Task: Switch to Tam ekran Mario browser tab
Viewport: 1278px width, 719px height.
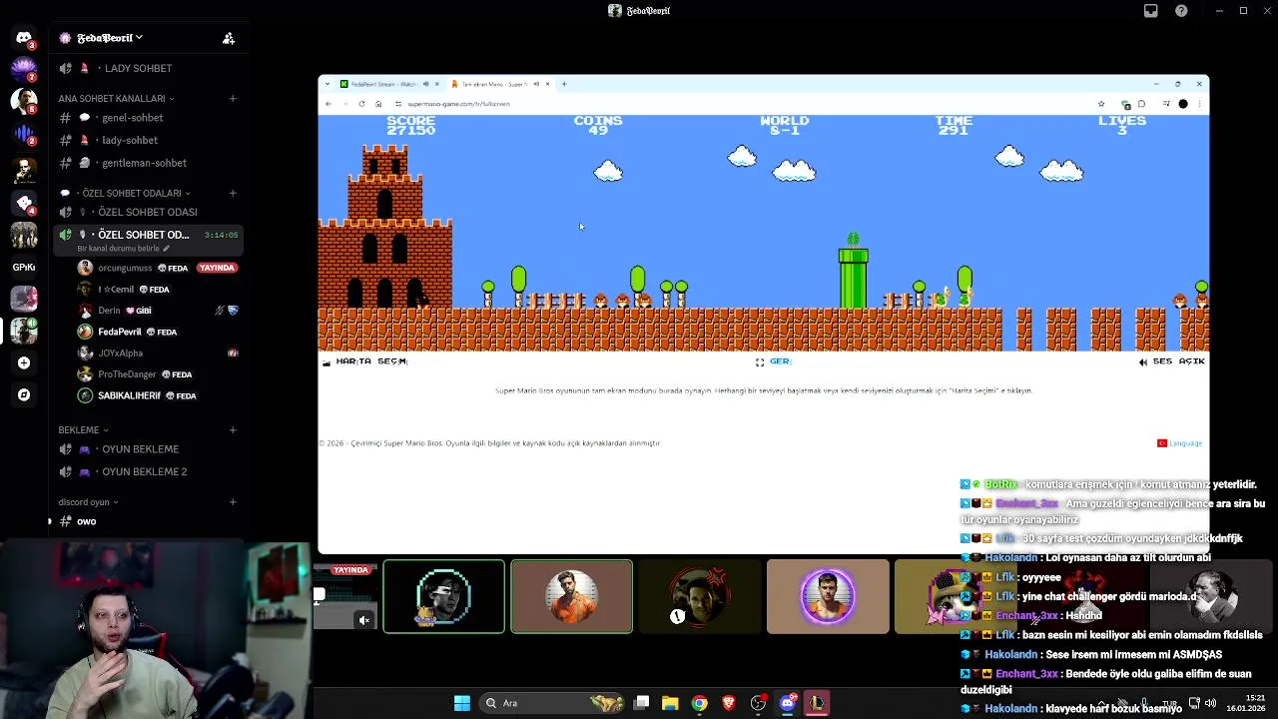Action: [x=501, y=84]
